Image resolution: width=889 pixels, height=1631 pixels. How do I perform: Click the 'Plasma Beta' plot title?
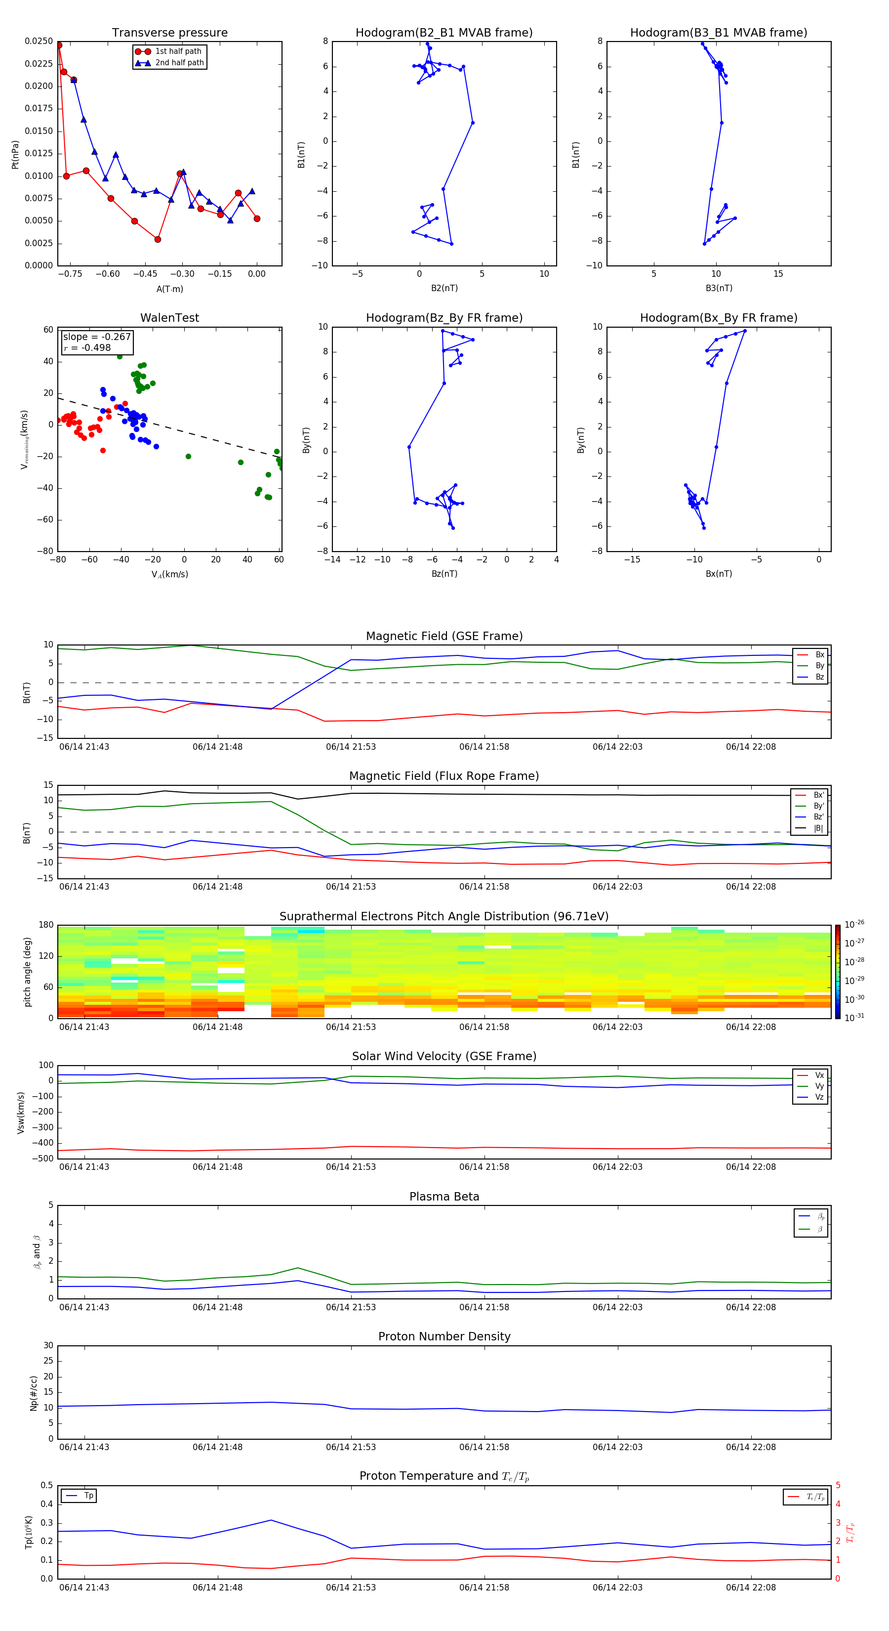pyautogui.click(x=444, y=1197)
